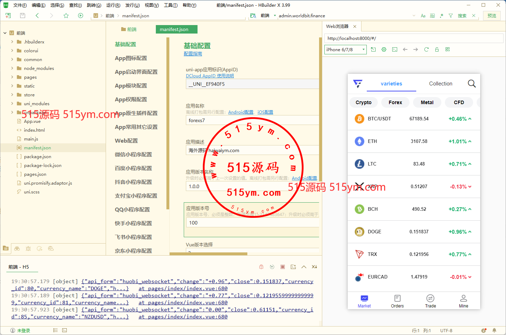Open the debug bug icon in left sidebar
The height and width of the screenshot is (335, 506).
coord(28,249)
